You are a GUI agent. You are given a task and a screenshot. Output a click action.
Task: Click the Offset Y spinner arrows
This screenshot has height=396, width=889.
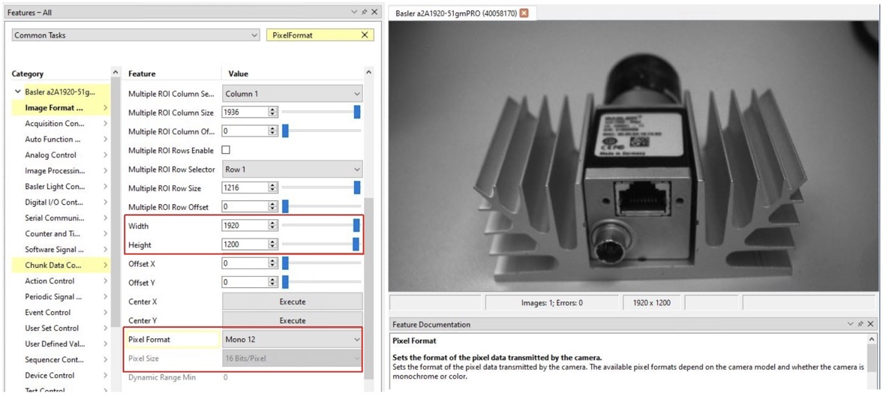pyautogui.click(x=273, y=281)
